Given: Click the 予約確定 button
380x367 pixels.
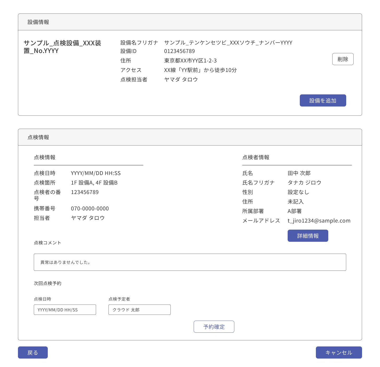Looking at the screenshot, I should 214,327.
